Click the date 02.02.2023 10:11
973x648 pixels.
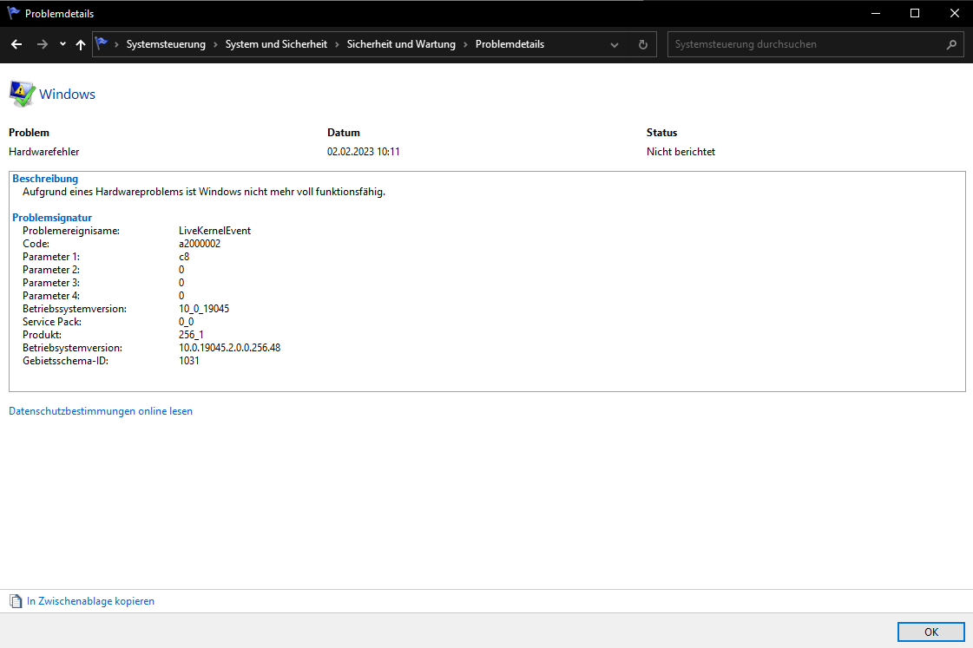click(x=363, y=152)
